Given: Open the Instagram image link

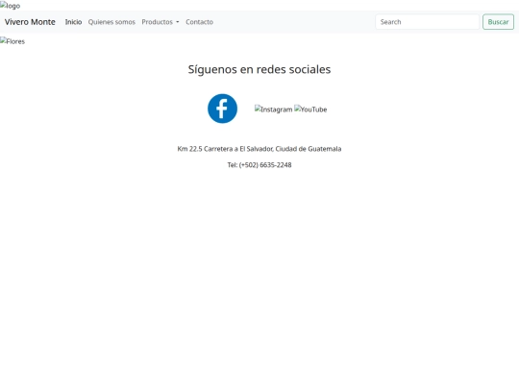Looking at the screenshot, I should pos(273,109).
